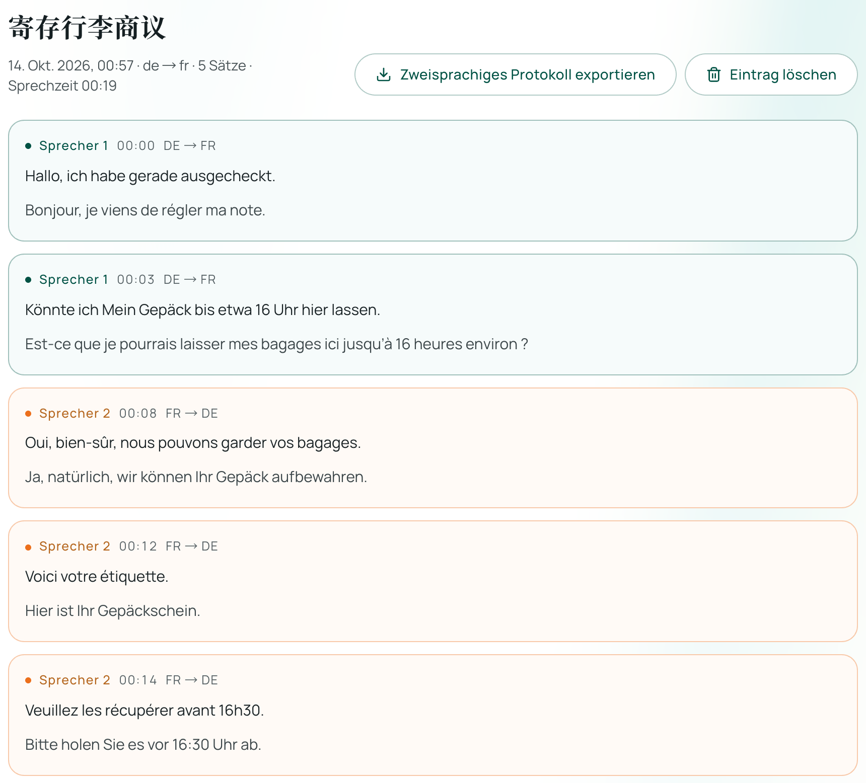This screenshot has height=783, width=866.
Task: Select sentence 'Voici votre étiquette.'
Action: 97,577
